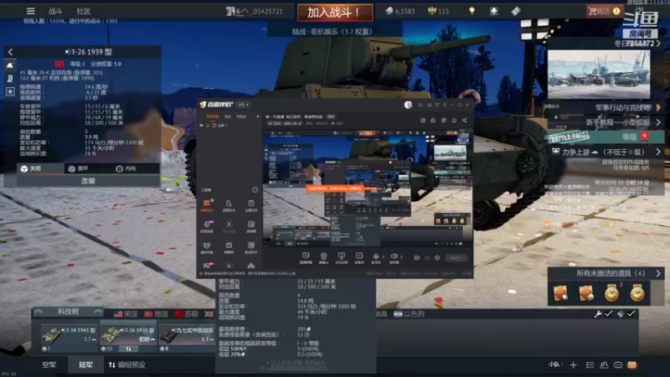Open the 商店 shop button
Image resolution: width=670 pixels, height=377 pixels.
point(604,12)
